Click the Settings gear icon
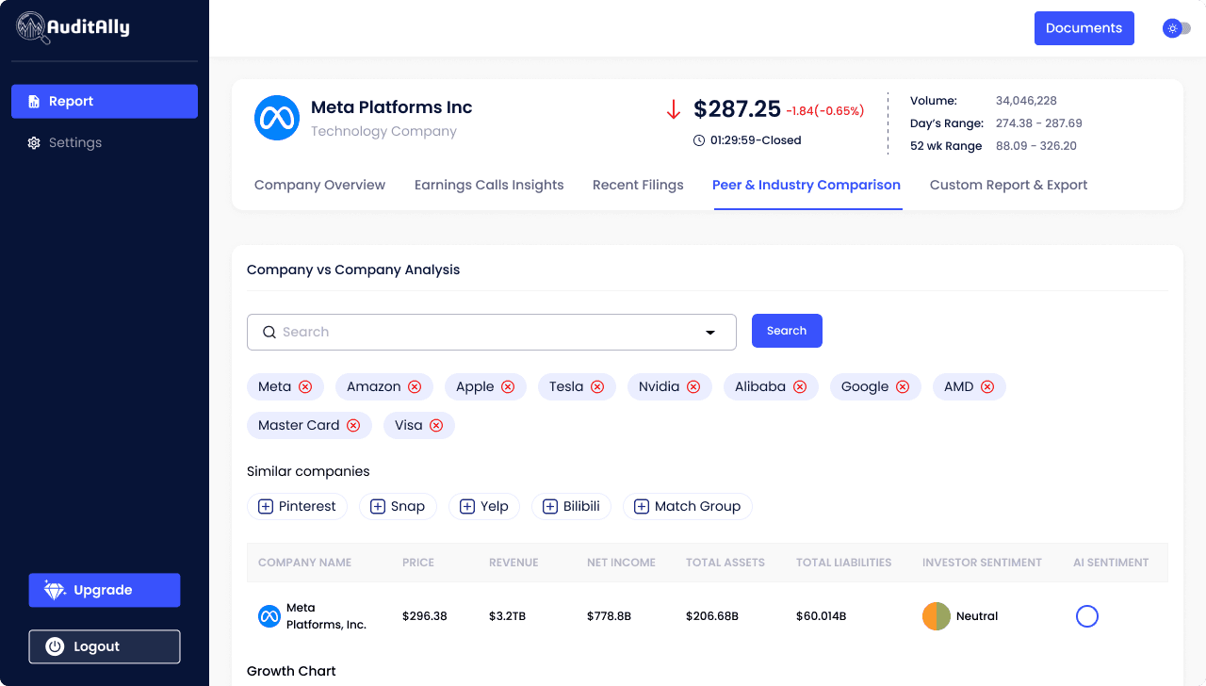1206x686 pixels. coord(34,143)
